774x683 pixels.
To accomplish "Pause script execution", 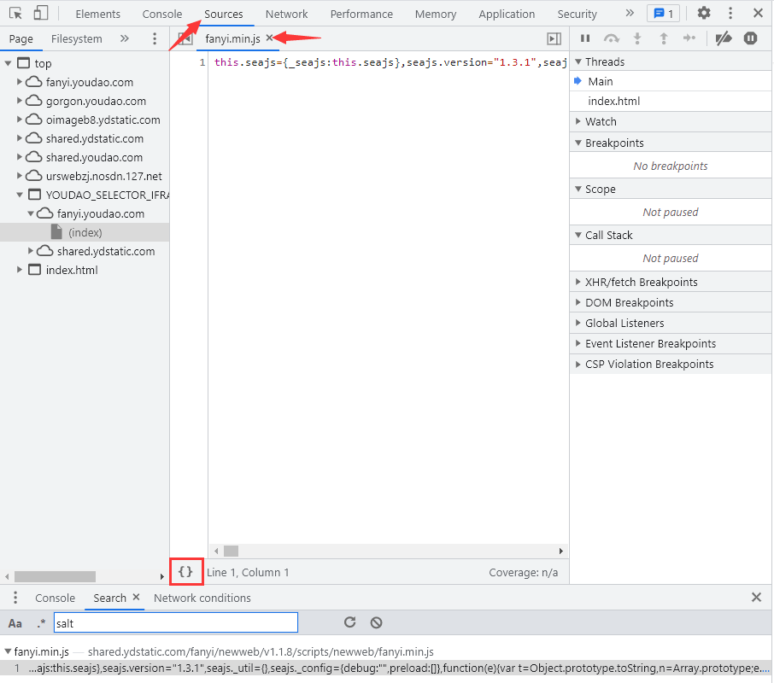I will 585,38.
